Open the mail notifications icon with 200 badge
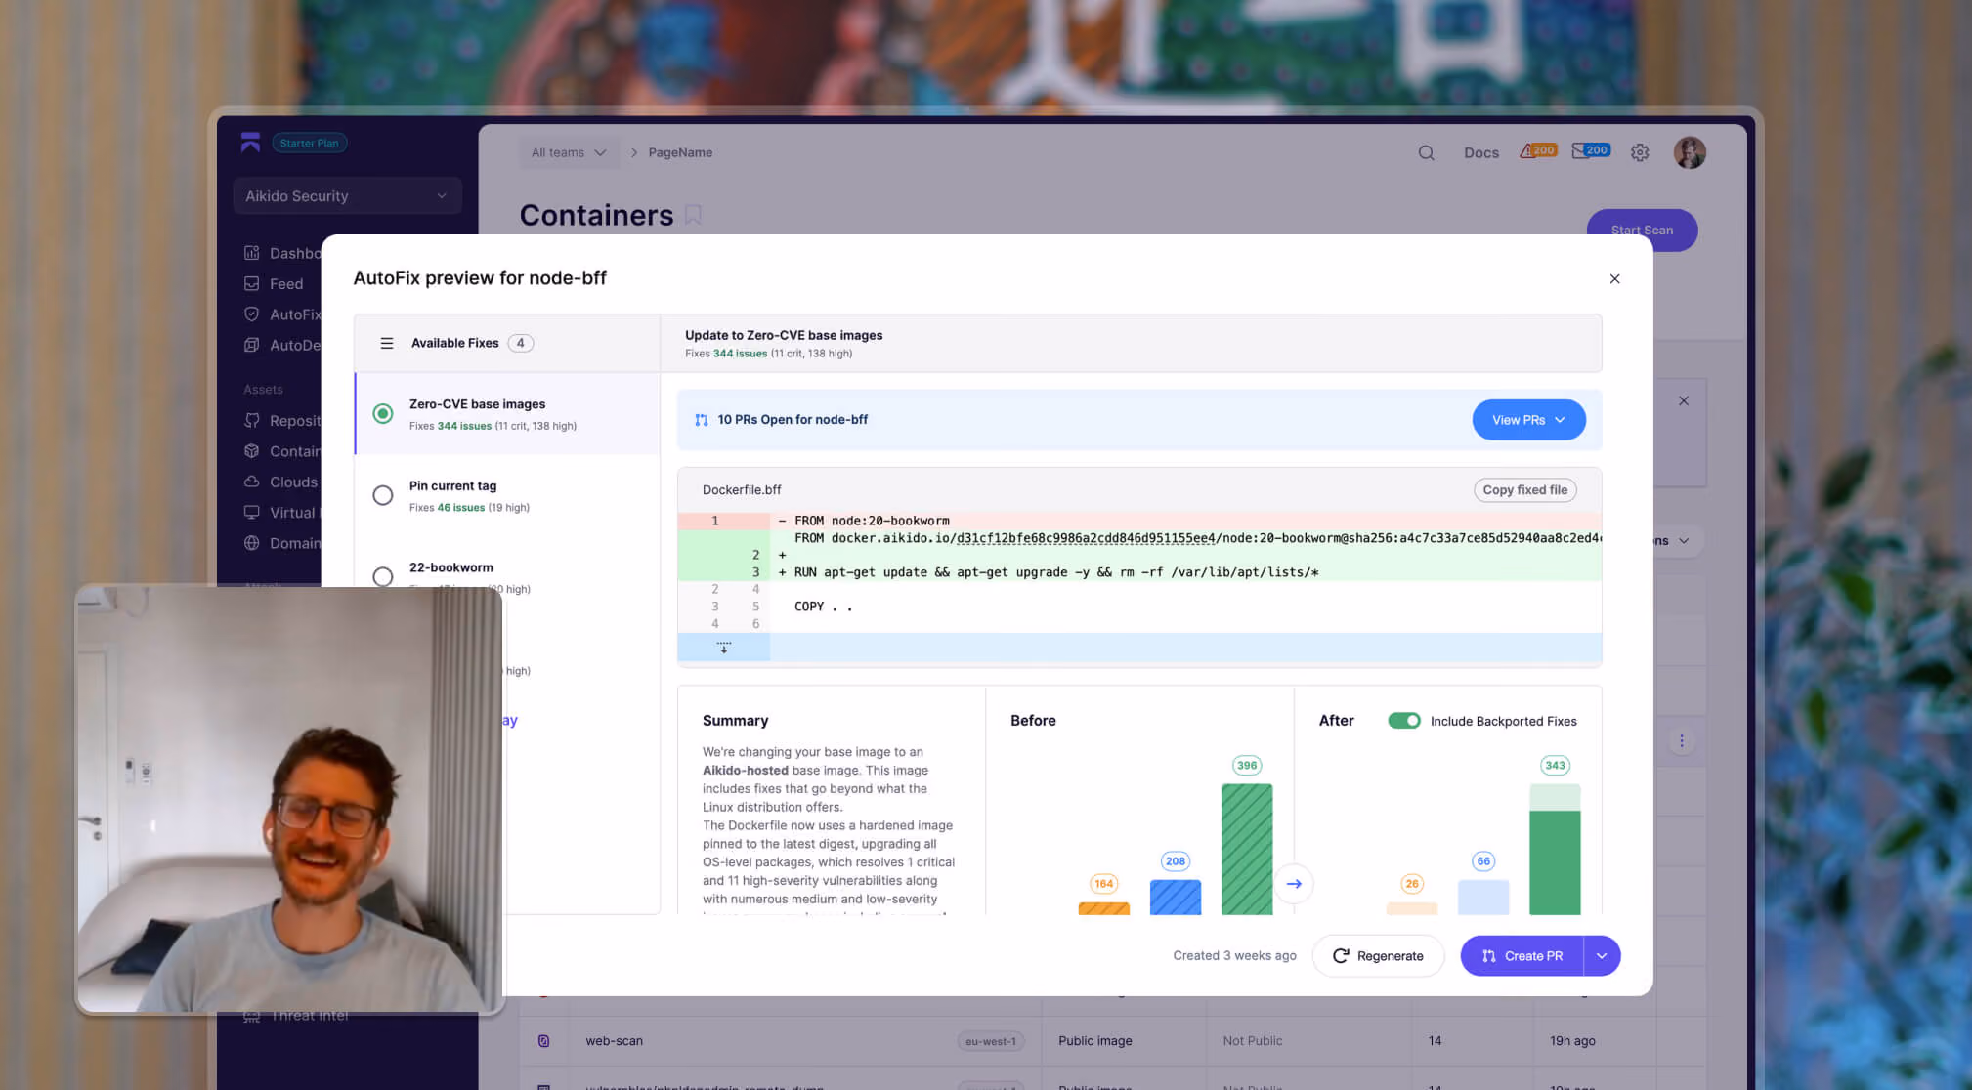Screen dimensions: 1972x1090 tap(1591, 151)
